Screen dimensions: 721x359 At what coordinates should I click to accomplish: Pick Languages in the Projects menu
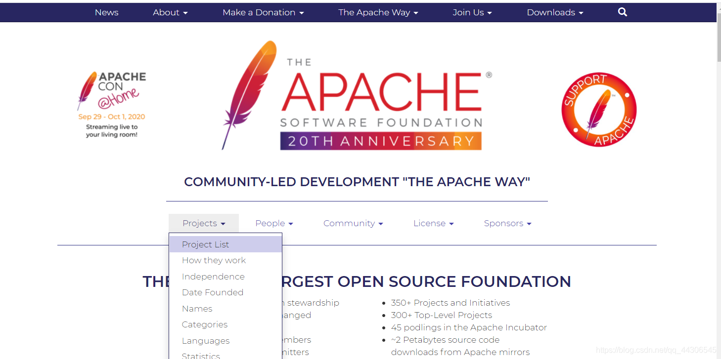click(x=225, y=341)
